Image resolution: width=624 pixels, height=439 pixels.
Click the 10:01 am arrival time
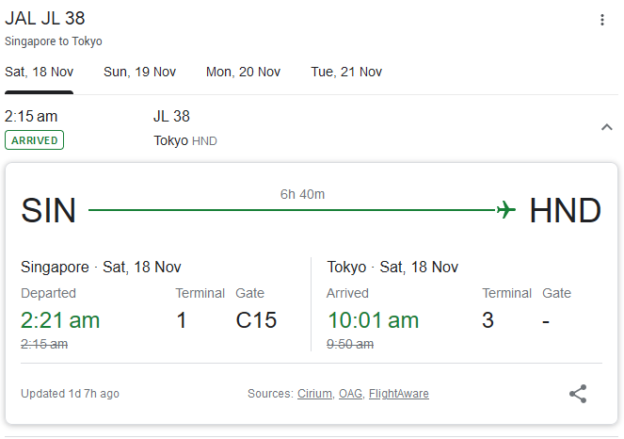pyautogui.click(x=373, y=320)
